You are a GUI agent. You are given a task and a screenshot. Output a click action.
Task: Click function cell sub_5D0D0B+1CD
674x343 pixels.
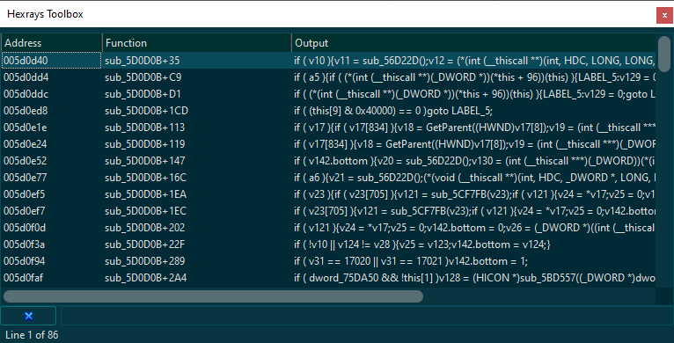[x=147, y=111]
